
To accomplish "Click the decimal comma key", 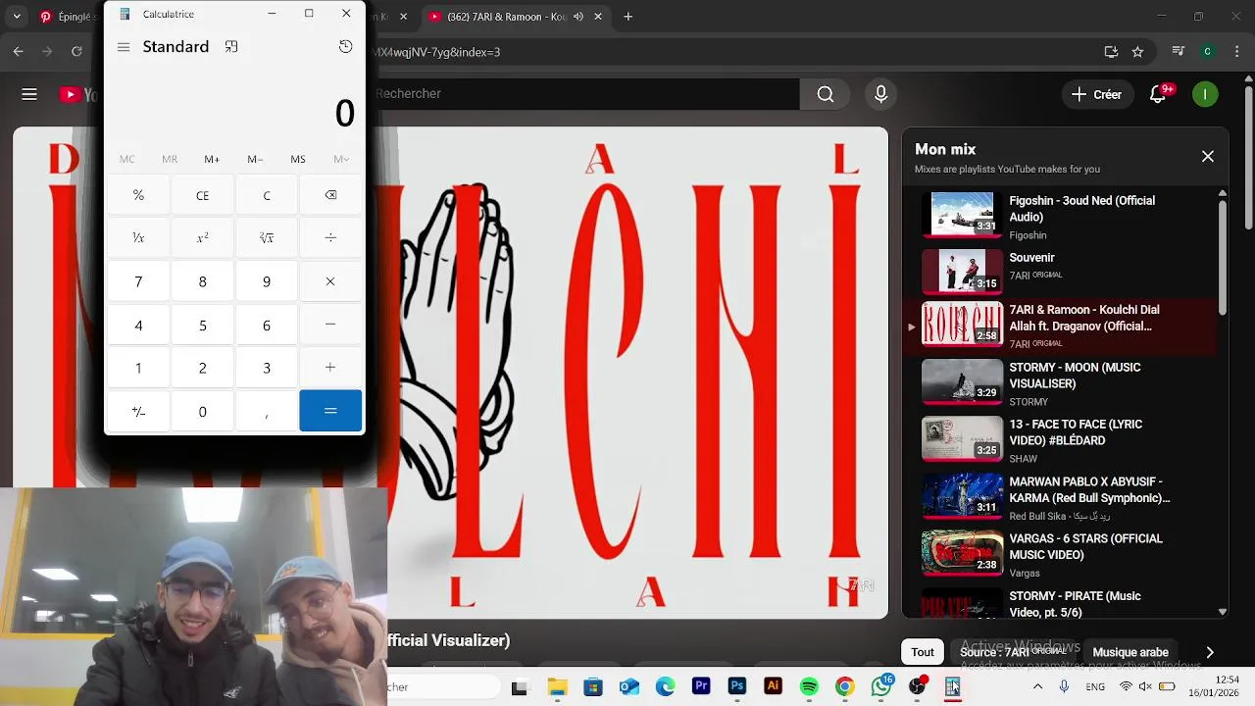I will tap(267, 412).
